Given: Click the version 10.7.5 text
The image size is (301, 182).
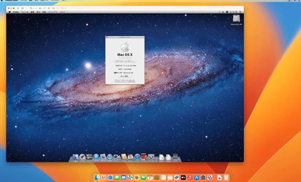Looking at the screenshot, I should [125, 58].
